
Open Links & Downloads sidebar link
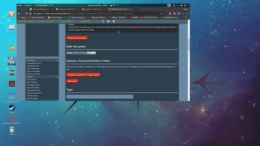pyautogui.click(x=33, y=69)
